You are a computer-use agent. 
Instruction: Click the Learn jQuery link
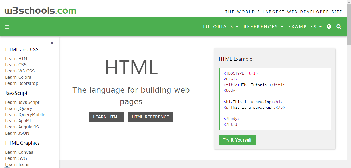19,108
